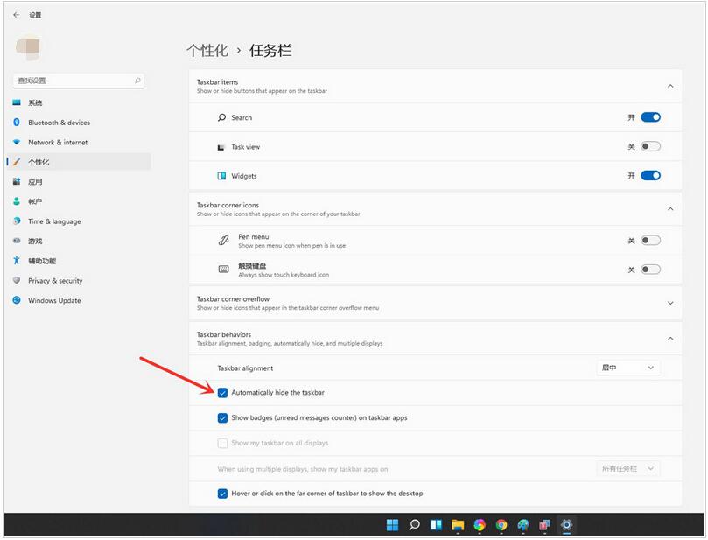Click the Time & language globe icon
Screen dimensions: 708x540
click(17, 221)
